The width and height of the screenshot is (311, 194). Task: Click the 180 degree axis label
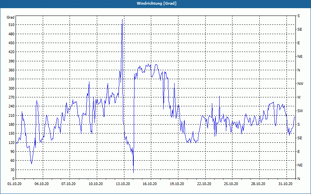[x=12, y=124]
